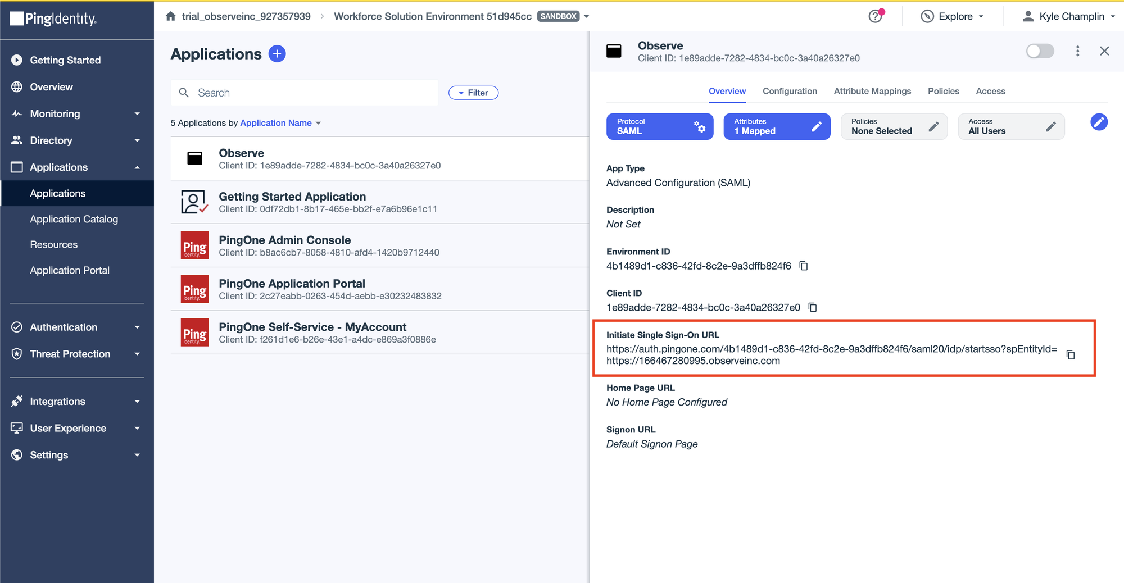Click the SANDBOX environment badge
The height and width of the screenshot is (583, 1124).
[558, 16]
